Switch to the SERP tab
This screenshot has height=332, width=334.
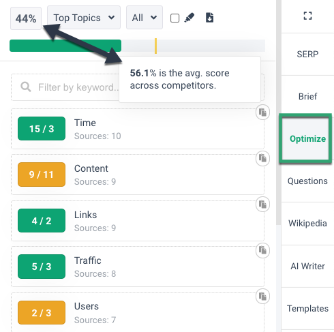307,54
